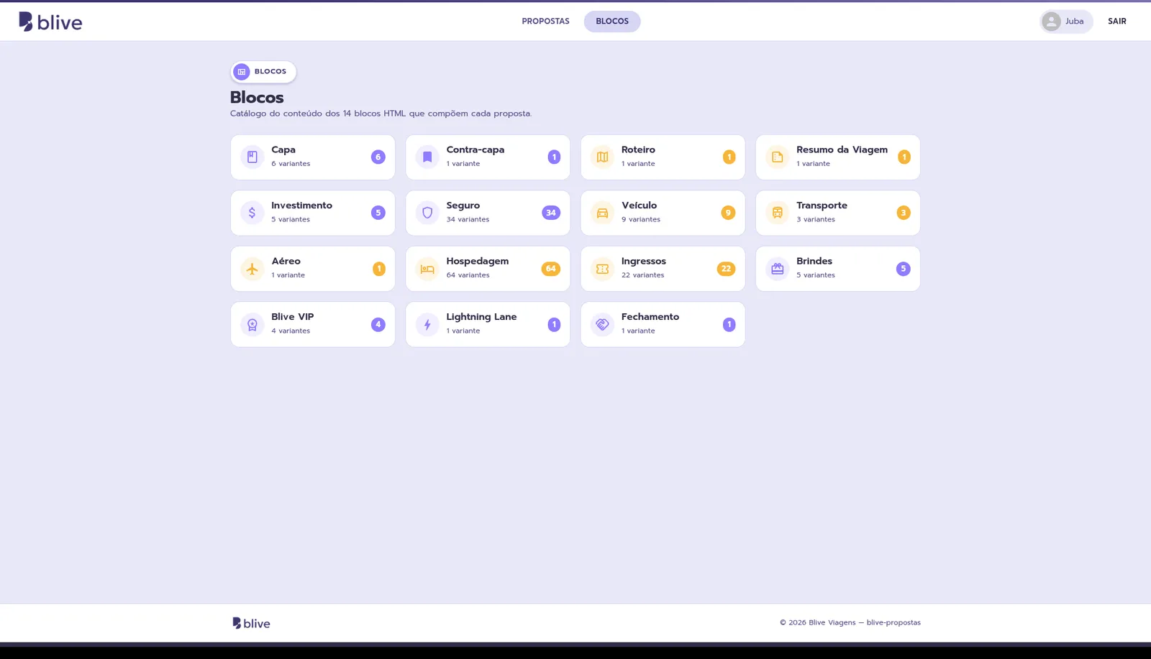Open the Veículo block title

click(639, 206)
